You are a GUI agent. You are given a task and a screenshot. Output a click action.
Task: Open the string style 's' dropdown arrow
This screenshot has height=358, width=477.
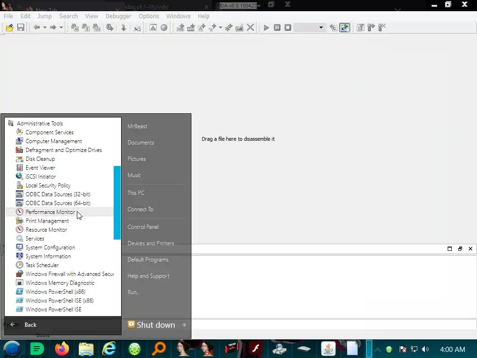pyautogui.click(x=220, y=28)
